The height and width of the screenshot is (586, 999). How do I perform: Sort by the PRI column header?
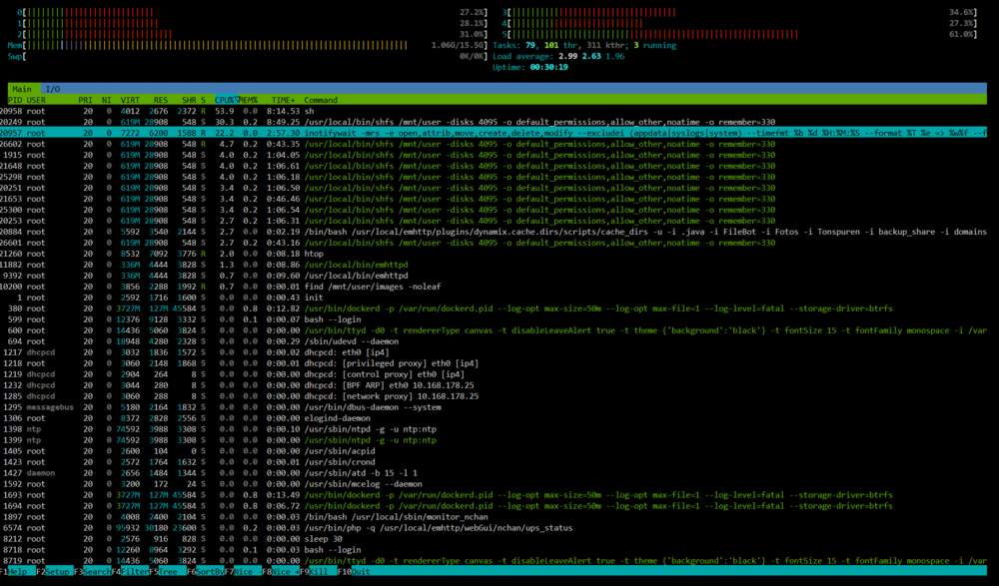click(85, 100)
